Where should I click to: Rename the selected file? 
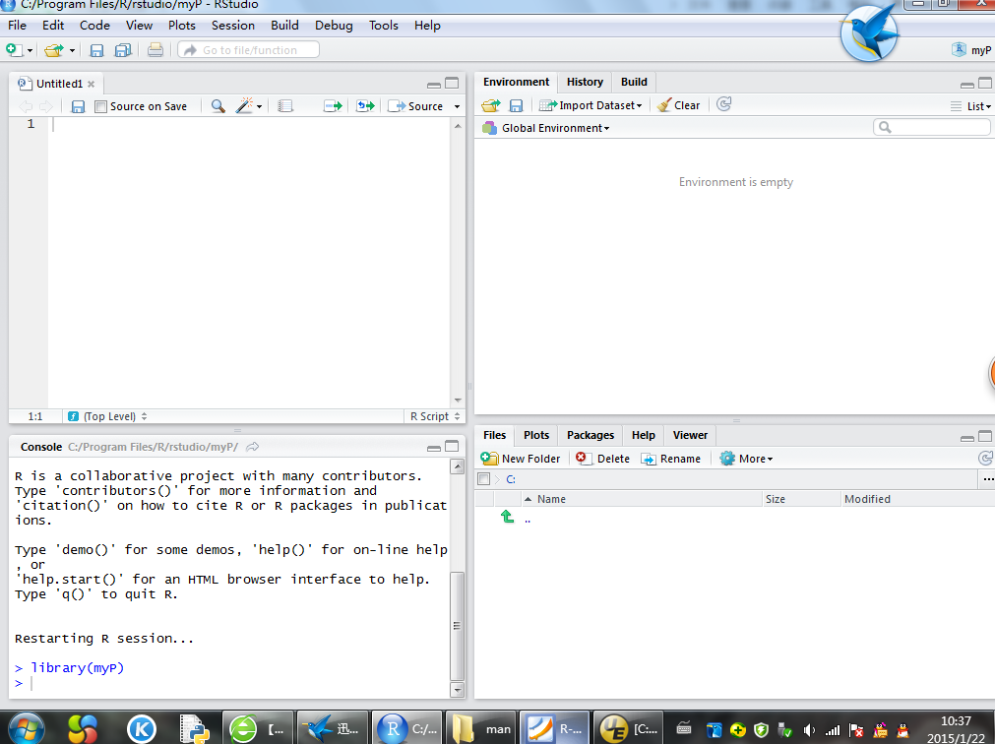671,459
